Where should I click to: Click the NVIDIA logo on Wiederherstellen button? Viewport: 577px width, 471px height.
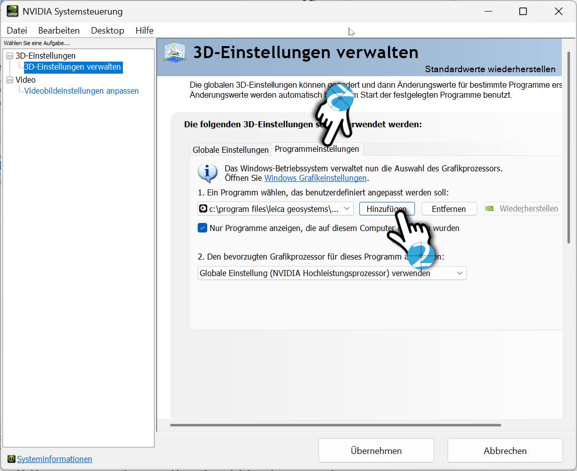489,208
